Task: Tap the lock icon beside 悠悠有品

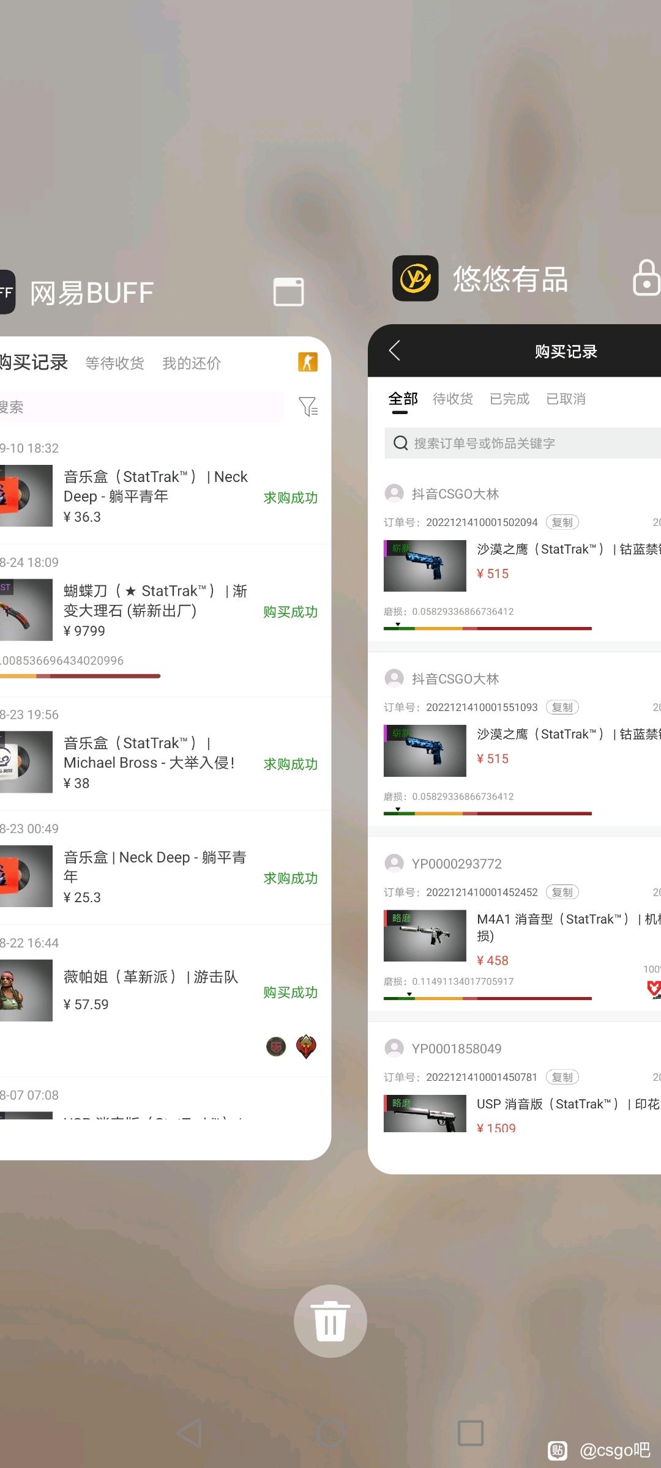Action: point(646,278)
